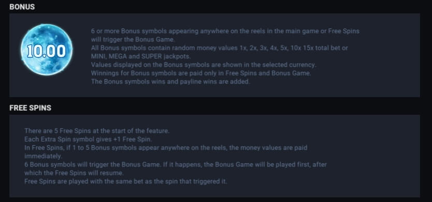Click 'which the Free Spins will resume.' text

[74, 173]
